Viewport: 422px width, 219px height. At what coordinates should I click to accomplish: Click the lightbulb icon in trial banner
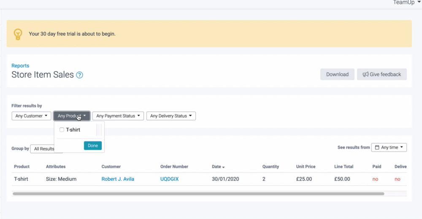point(18,34)
